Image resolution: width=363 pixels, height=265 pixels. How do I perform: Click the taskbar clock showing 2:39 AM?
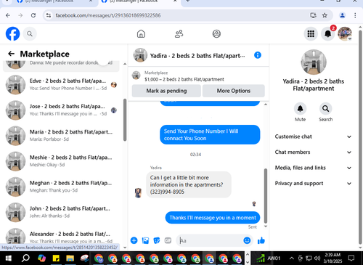click(333, 258)
